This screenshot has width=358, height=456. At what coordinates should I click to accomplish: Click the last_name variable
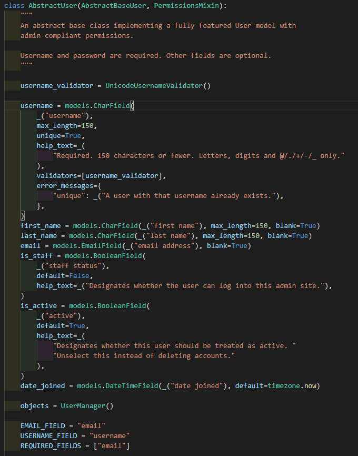point(38,235)
